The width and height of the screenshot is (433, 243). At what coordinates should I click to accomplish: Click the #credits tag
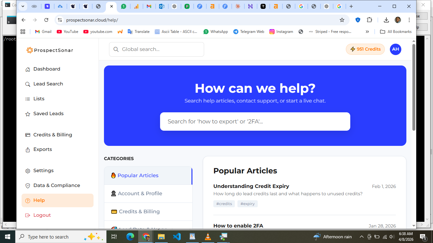224,204
